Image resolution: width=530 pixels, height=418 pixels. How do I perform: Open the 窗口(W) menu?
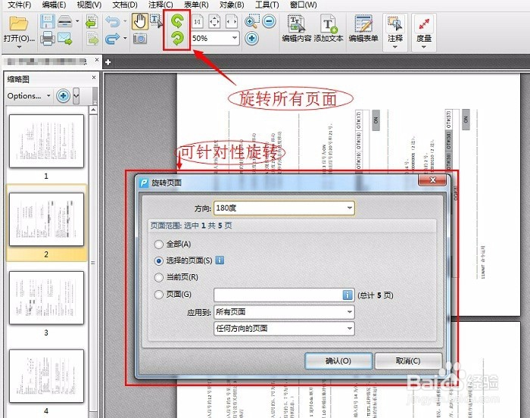(x=303, y=5)
